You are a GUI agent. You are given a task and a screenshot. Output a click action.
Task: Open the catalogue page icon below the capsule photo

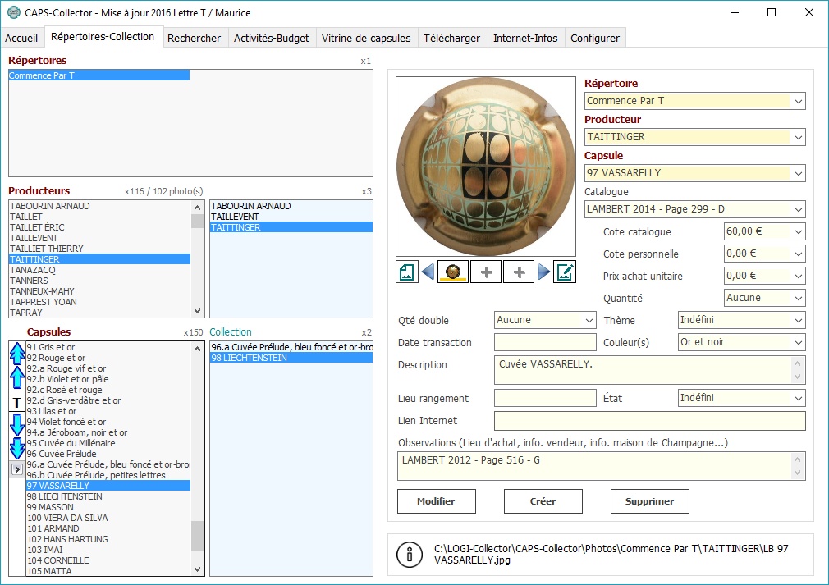coord(406,272)
